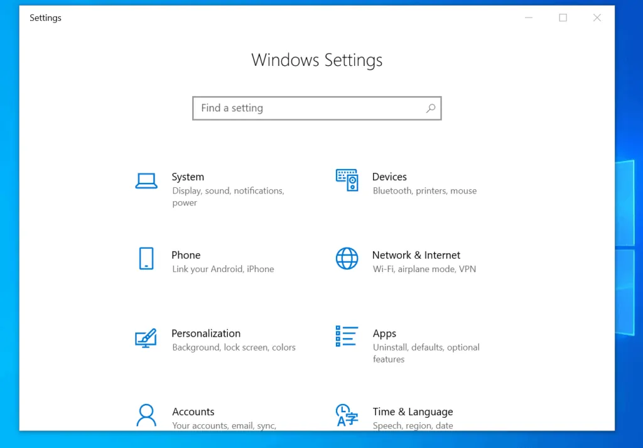Open Devices settings

coord(389,177)
